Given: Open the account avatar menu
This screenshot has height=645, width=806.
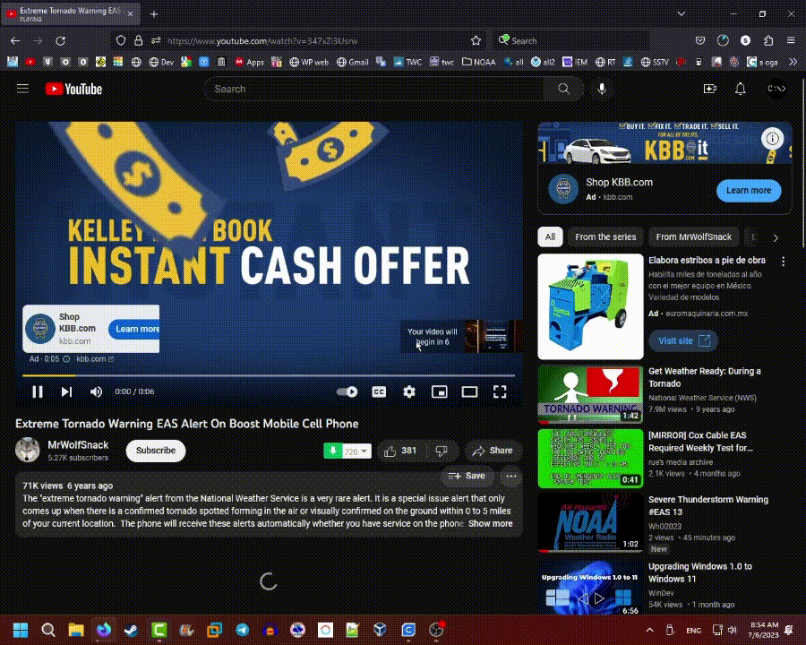Looking at the screenshot, I should tap(776, 89).
